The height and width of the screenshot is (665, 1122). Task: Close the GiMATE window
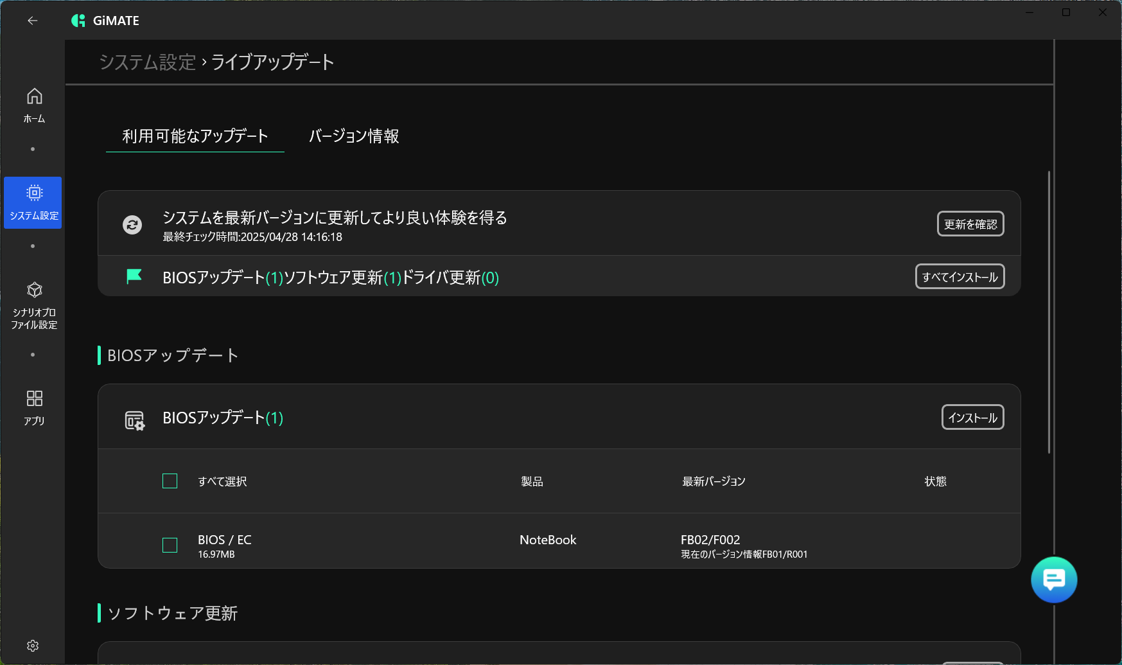[1103, 12]
